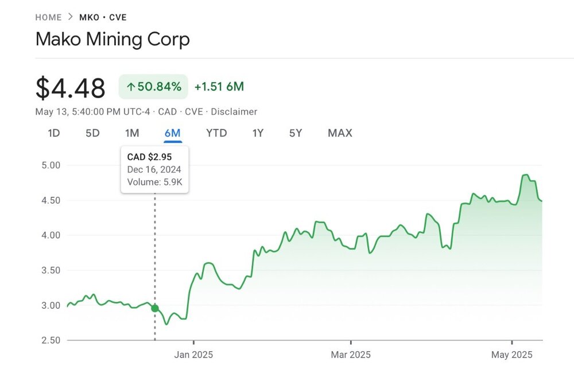Click the breadcrumb chevron separator
The image size is (574, 377).
point(70,17)
